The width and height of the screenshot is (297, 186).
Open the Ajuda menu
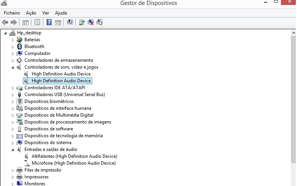61,13
